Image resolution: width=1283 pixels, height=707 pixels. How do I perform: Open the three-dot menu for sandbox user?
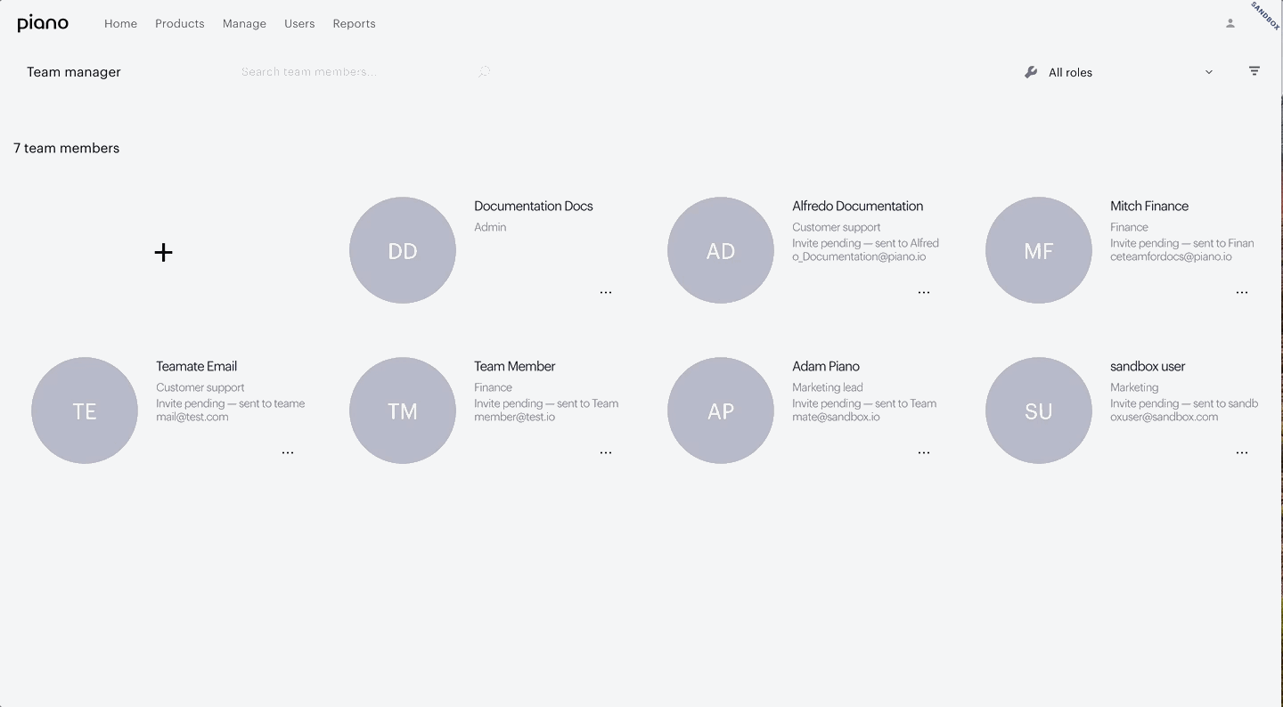pyautogui.click(x=1242, y=452)
